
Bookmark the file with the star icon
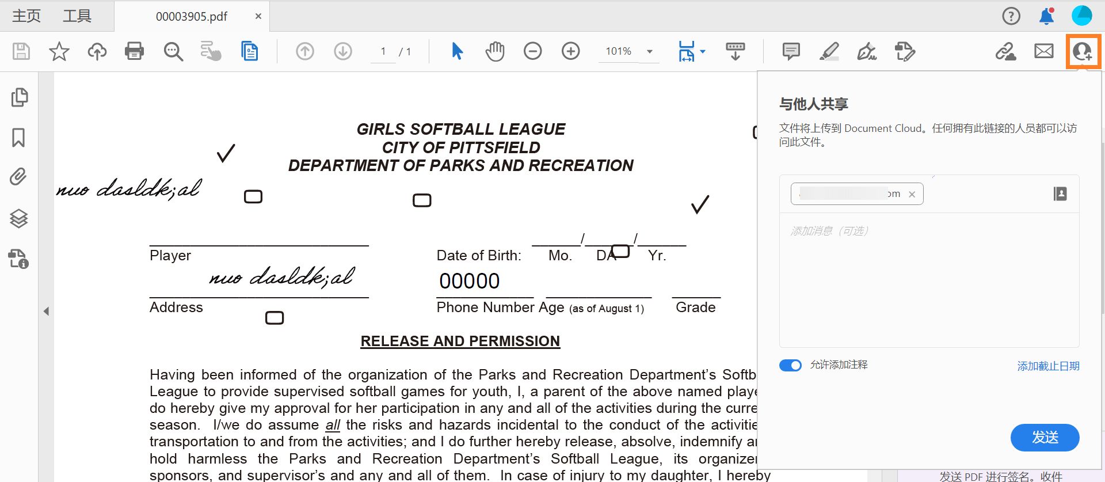(59, 51)
